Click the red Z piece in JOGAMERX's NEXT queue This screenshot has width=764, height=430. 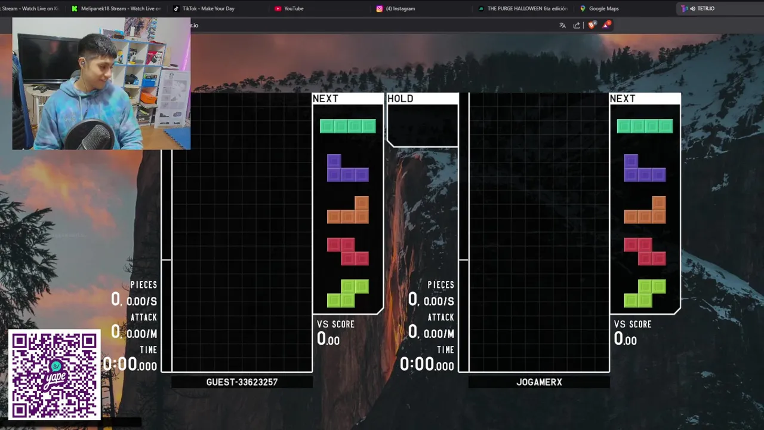(x=645, y=251)
